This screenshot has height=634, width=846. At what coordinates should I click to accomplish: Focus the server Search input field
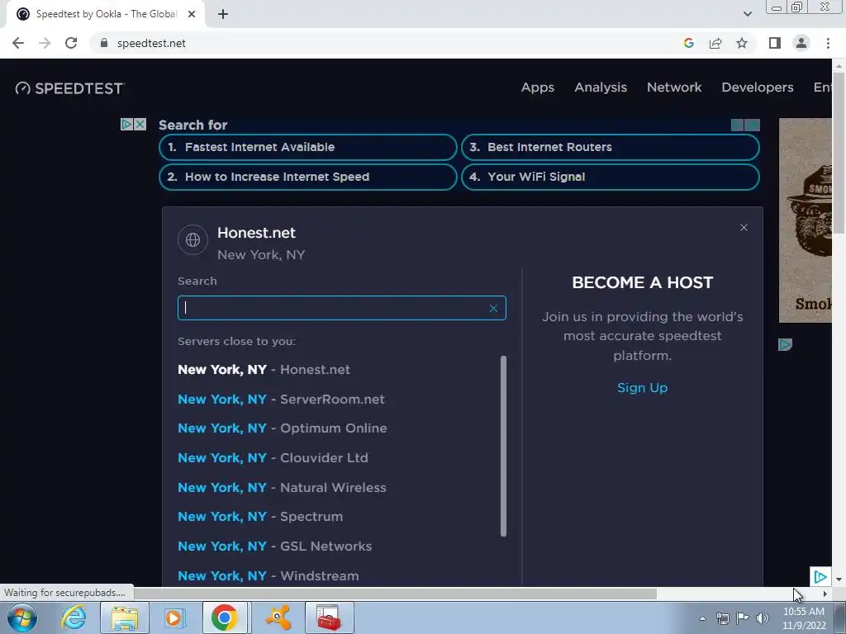click(x=341, y=308)
